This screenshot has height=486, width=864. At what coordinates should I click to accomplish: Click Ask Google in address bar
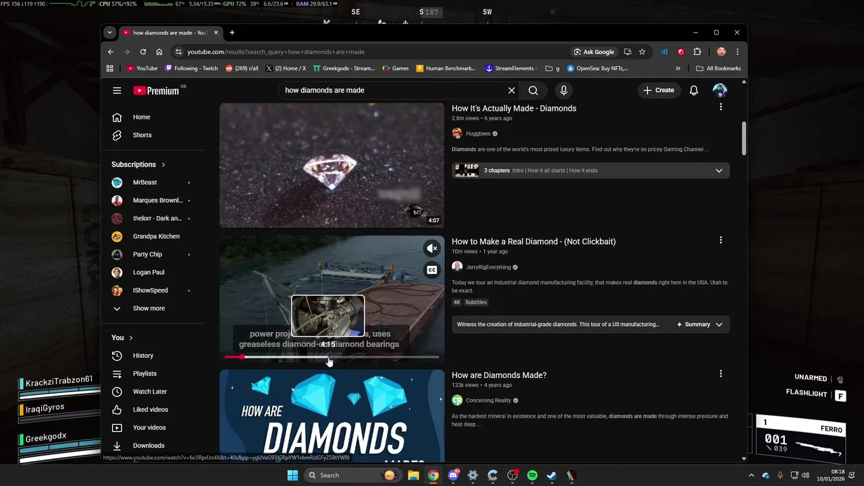594,52
